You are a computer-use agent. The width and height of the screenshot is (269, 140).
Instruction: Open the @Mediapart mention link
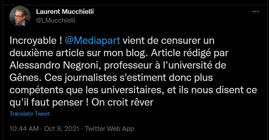92,41
